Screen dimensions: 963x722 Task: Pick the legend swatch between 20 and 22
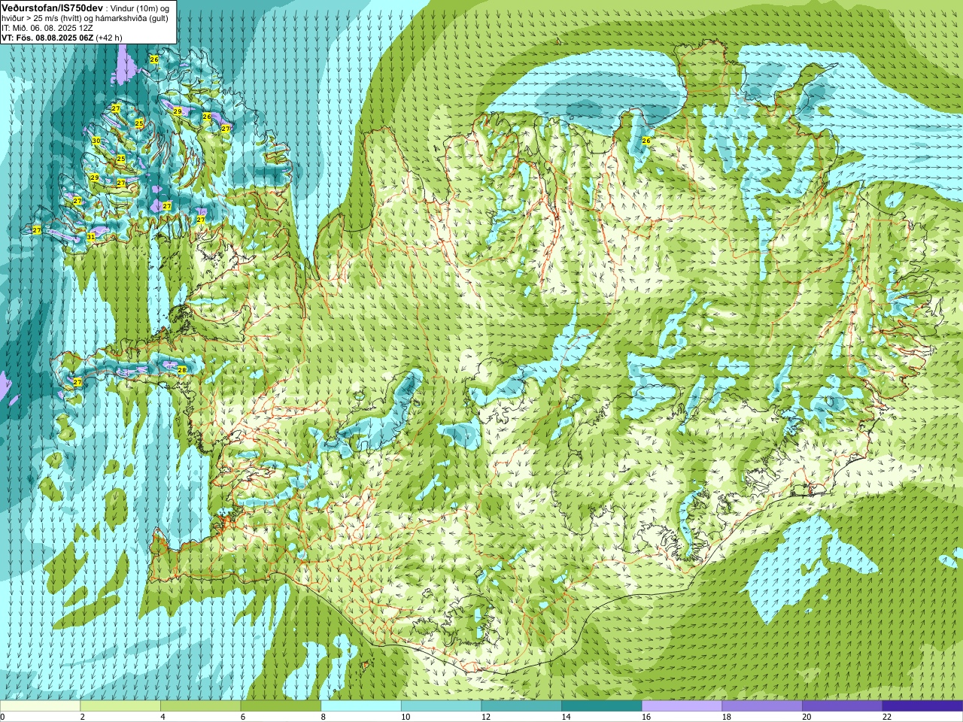click(x=843, y=706)
